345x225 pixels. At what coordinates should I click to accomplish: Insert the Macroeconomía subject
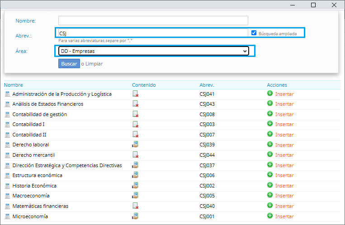point(284,196)
